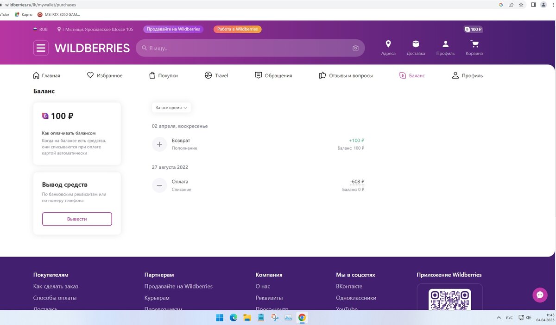This screenshot has width=556, height=325.
Task: Click Работа в Wildberries pill button
Action: coord(237,29)
